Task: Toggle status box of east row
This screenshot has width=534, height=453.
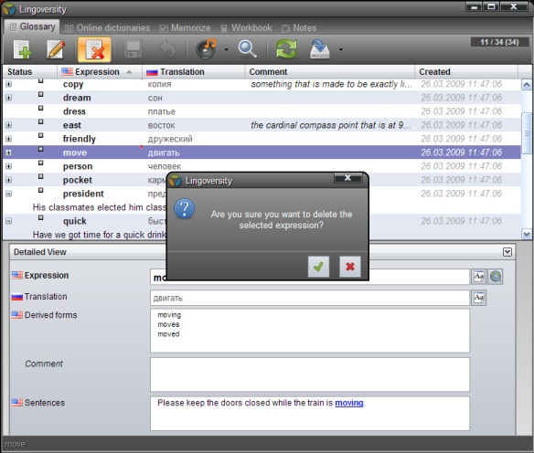Action: pos(40,121)
